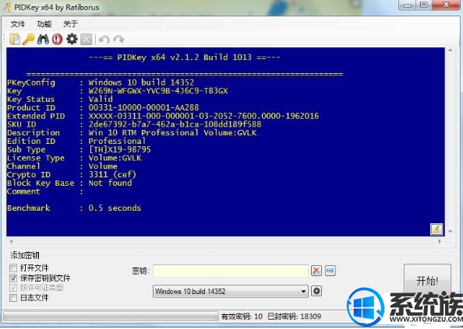
Task: Click into the 密钥 input field
Action: coord(231,271)
